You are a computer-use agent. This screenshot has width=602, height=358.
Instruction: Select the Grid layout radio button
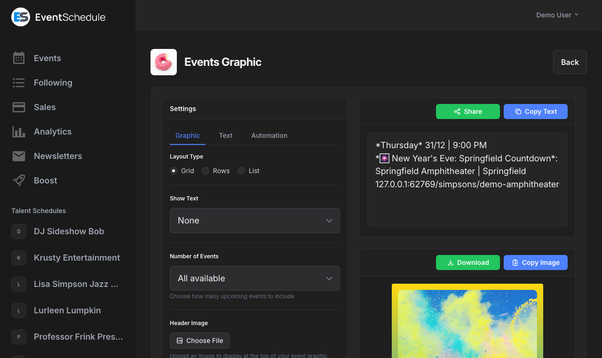[173, 171]
